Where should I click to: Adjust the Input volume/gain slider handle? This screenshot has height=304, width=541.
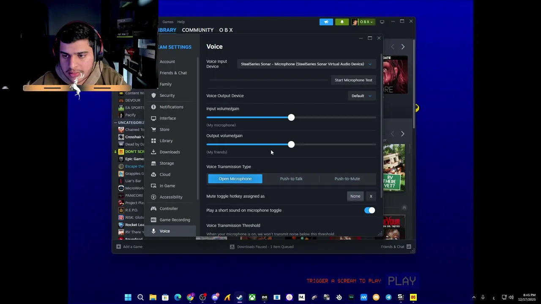click(291, 117)
